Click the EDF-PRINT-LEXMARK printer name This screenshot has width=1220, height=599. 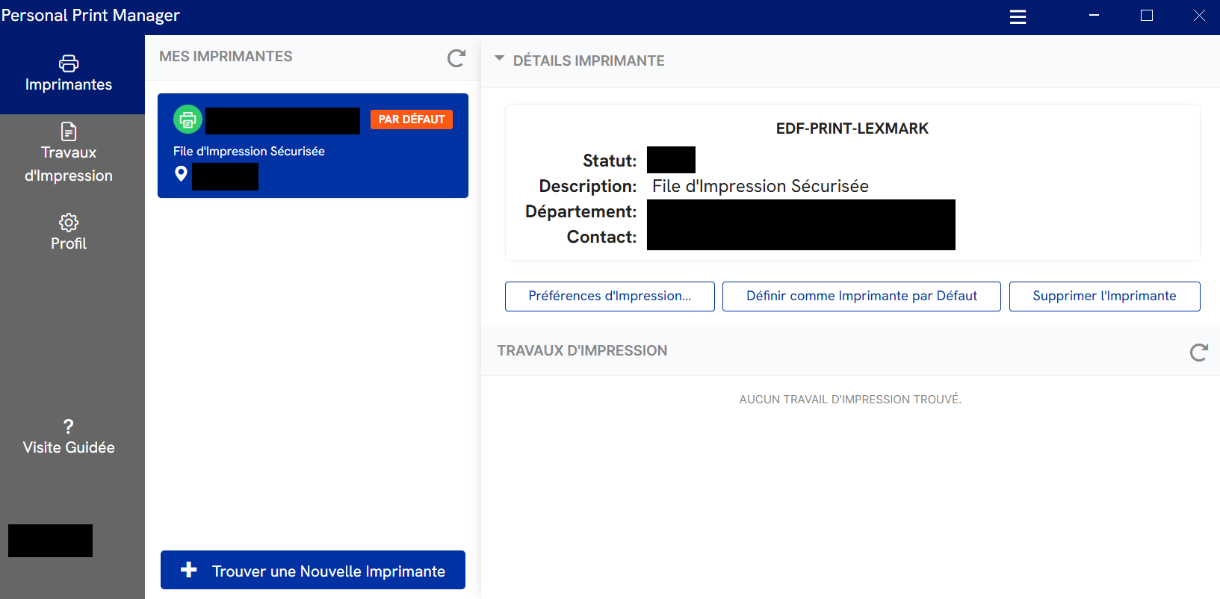tap(852, 128)
